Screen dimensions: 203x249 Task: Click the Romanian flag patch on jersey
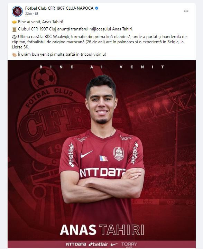[x=103, y=158]
